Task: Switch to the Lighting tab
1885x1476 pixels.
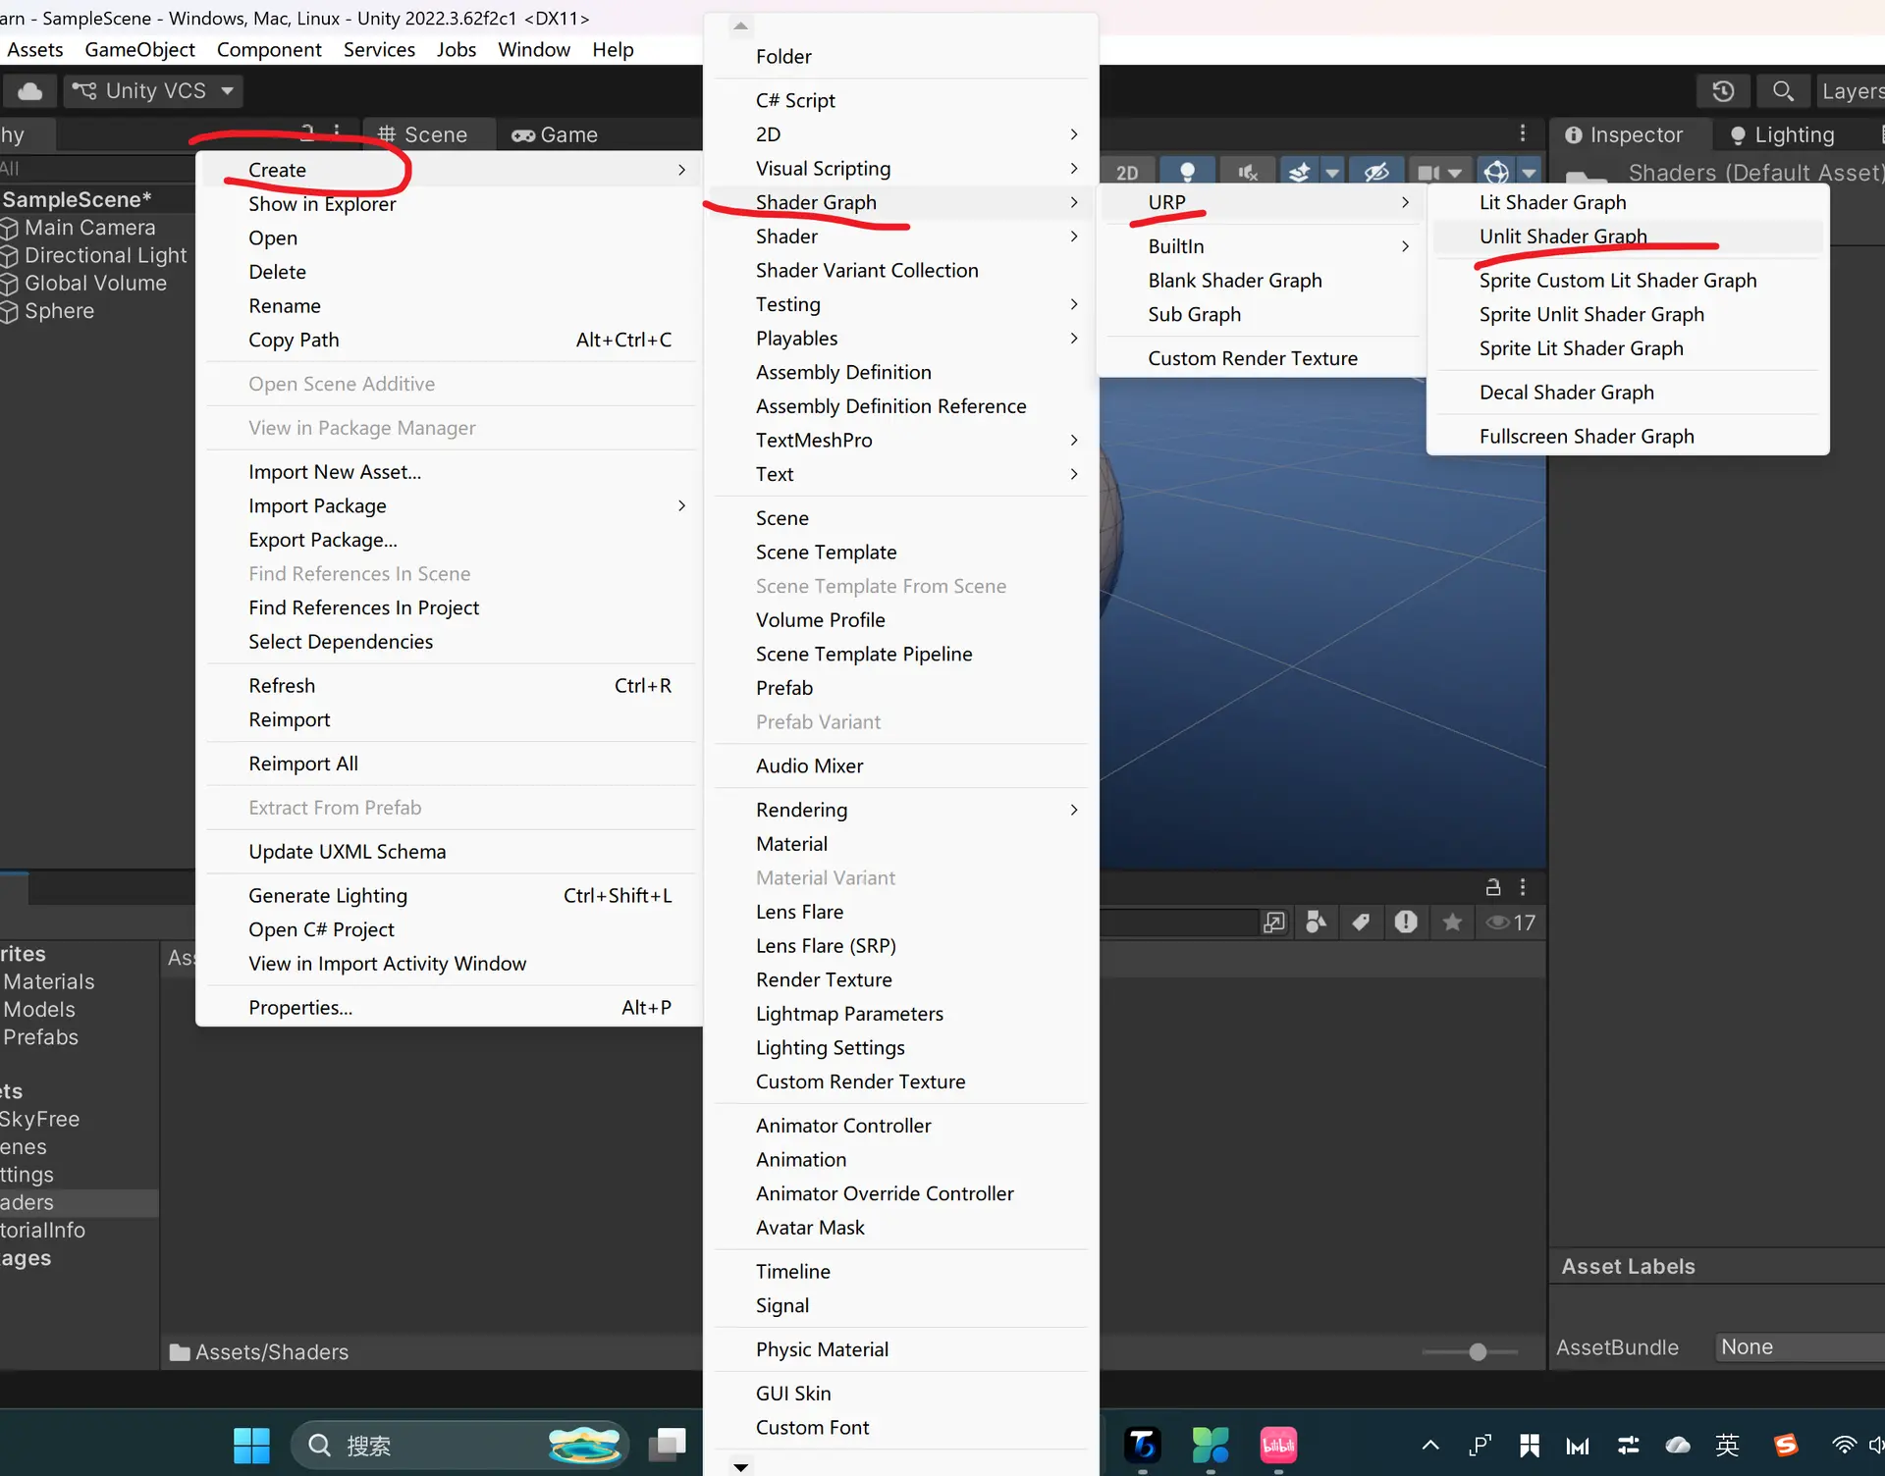Action: [1781, 134]
